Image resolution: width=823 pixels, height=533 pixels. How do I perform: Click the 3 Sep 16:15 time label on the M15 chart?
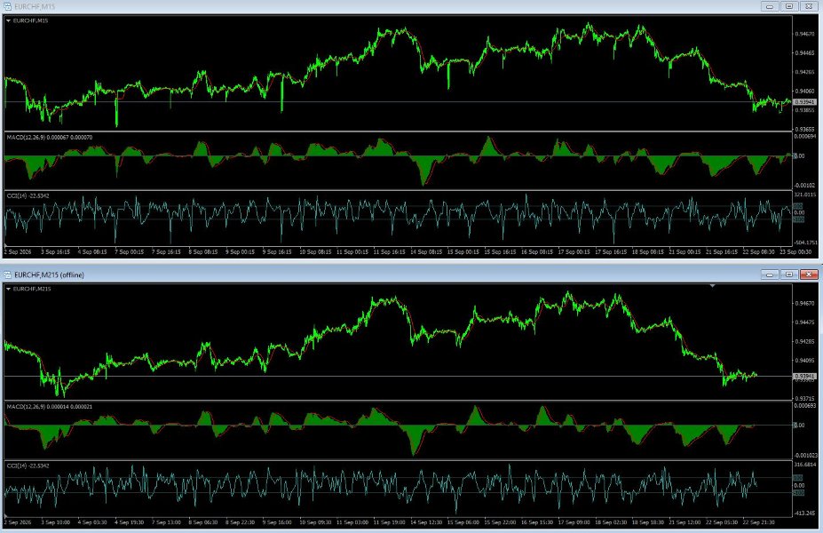click(x=55, y=252)
